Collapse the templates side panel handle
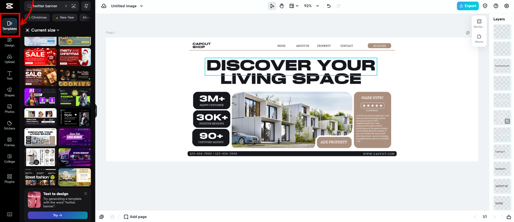514x222 pixels. pos(96,111)
